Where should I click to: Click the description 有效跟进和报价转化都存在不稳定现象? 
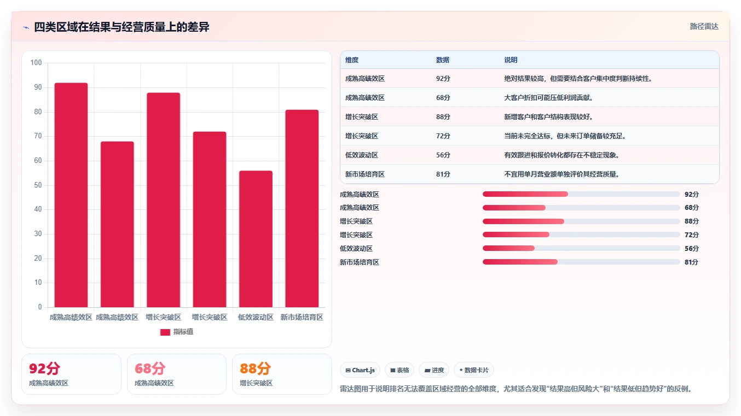562,155
